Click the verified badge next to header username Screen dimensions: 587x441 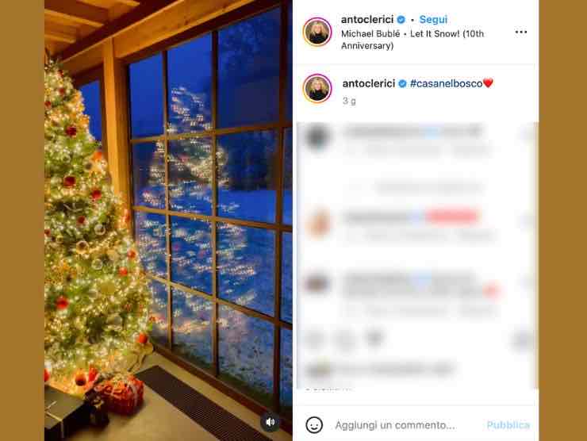pos(401,20)
